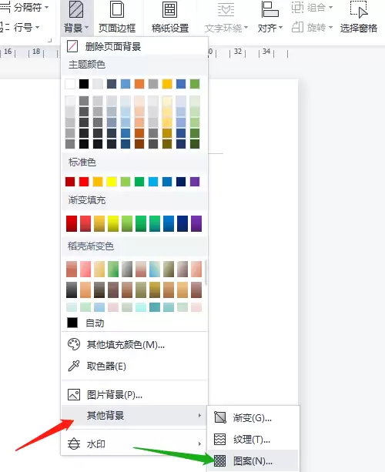
Task: Open the 组合 group dropdown
Action: [312, 7]
